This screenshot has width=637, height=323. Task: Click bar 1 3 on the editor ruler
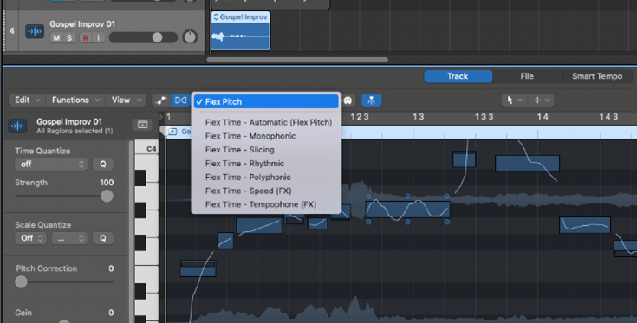(419, 117)
